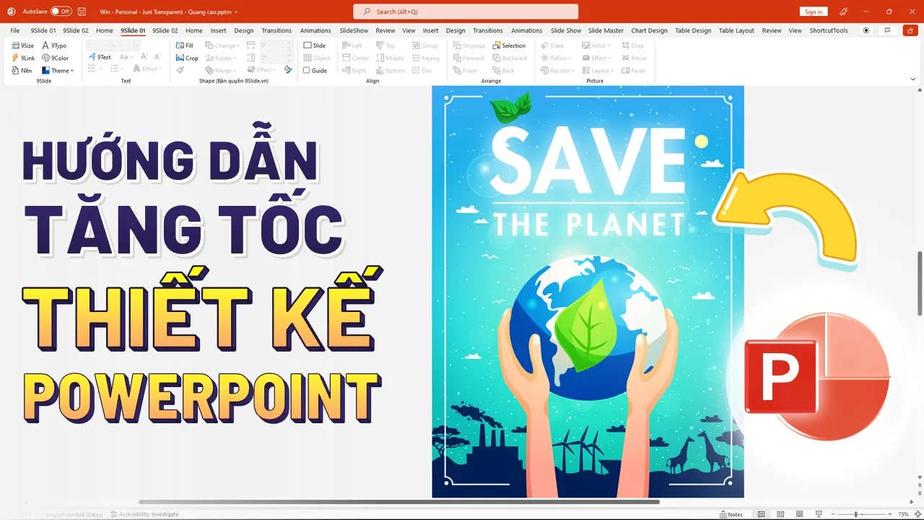Click Accessibility: Investigate in status bar
This screenshot has height=520, width=924.
click(x=144, y=514)
